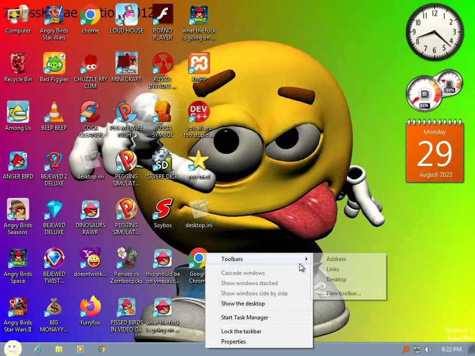Click the CPU meter gadget
475x356 pixels.
[424, 93]
